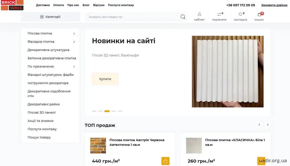Click the search magnifier icon

[183, 17]
